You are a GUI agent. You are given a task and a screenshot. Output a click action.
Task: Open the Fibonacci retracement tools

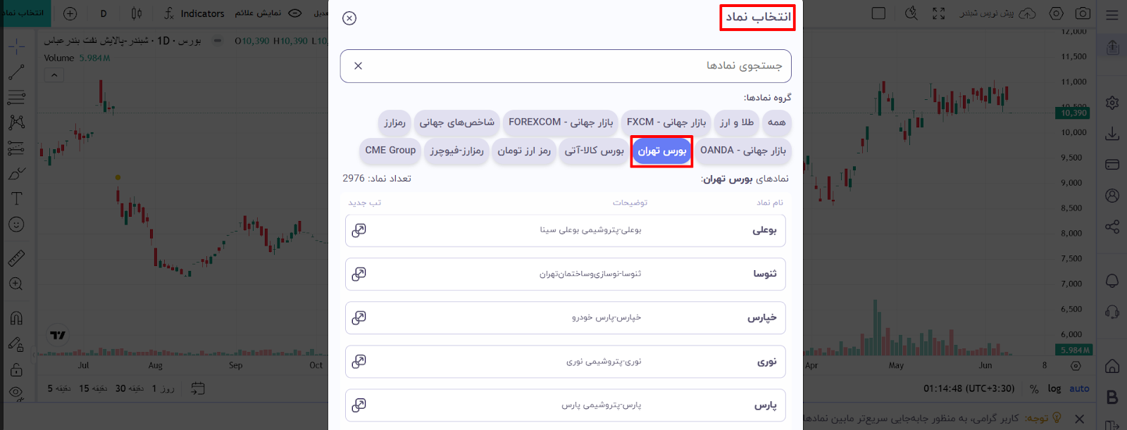point(16,97)
